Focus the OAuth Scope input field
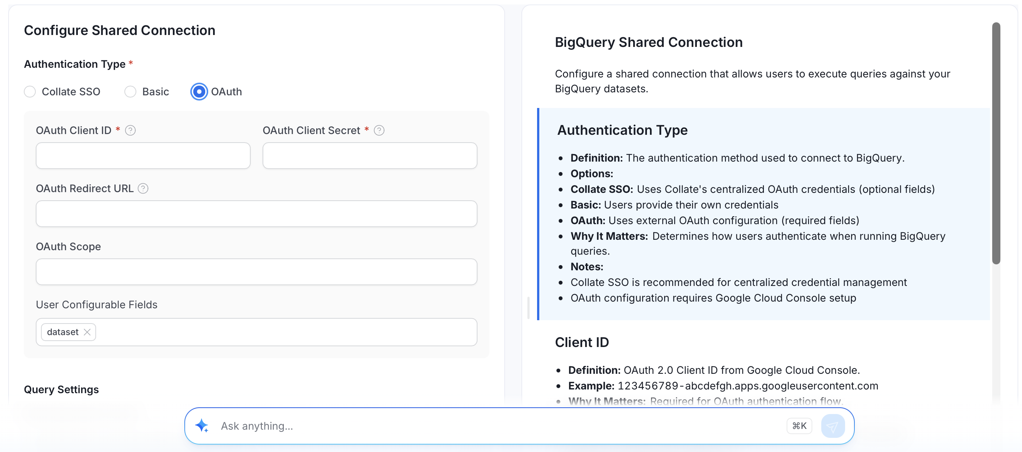The image size is (1022, 452). (x=256, y=271)
